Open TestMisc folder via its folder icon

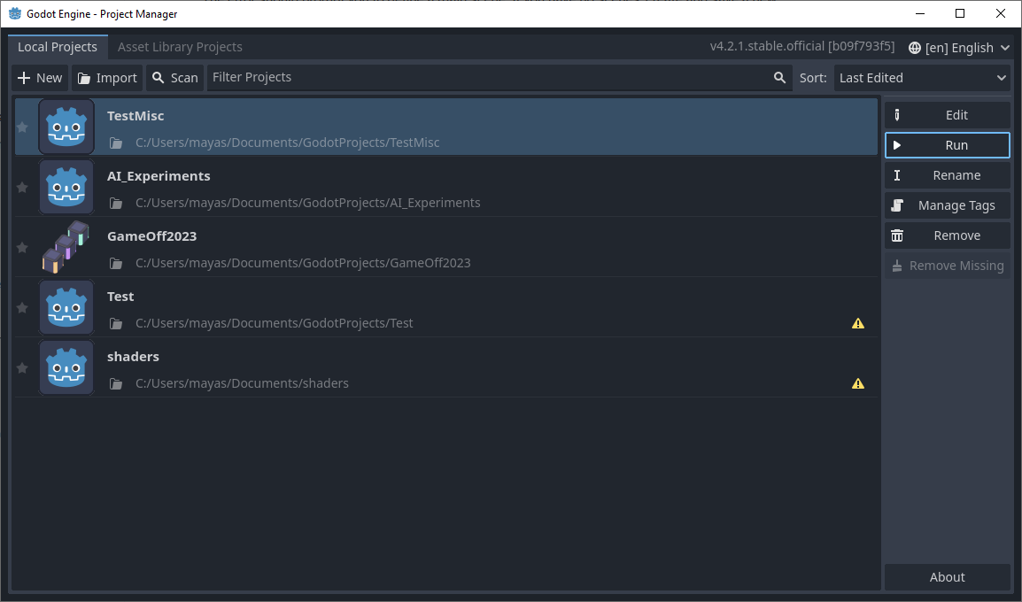point(116,143)
